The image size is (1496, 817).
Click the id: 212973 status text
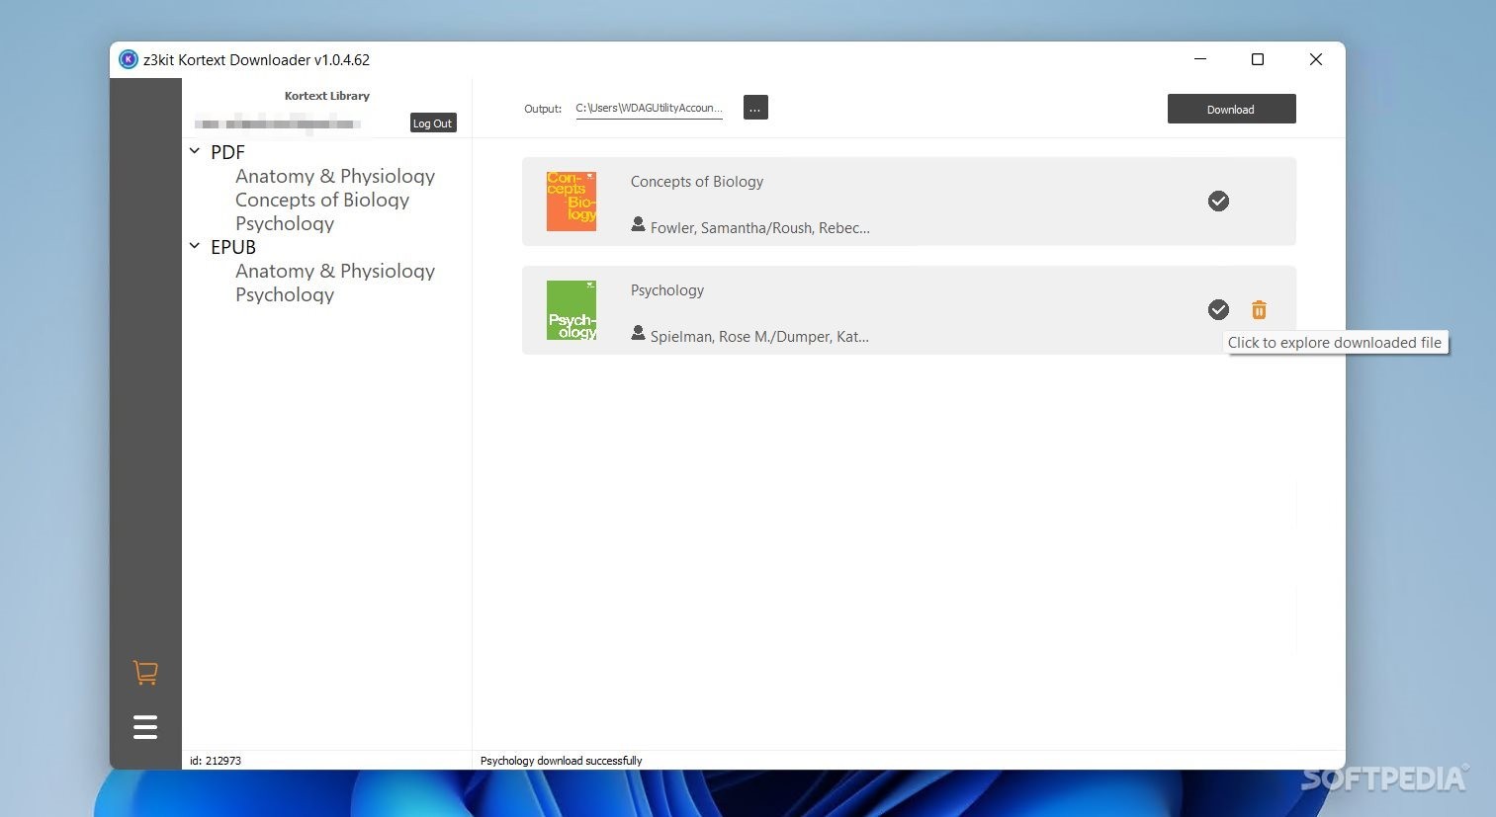(216, 761)
